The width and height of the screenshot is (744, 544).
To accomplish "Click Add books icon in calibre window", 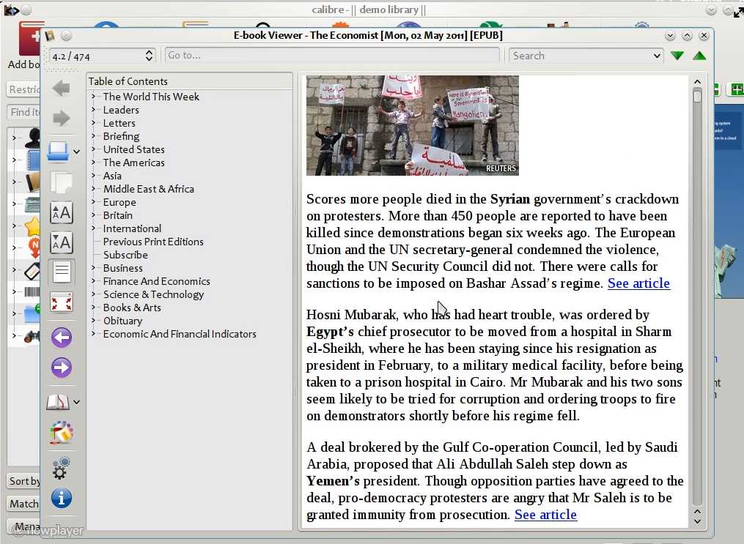I will (x=29, y=40).
